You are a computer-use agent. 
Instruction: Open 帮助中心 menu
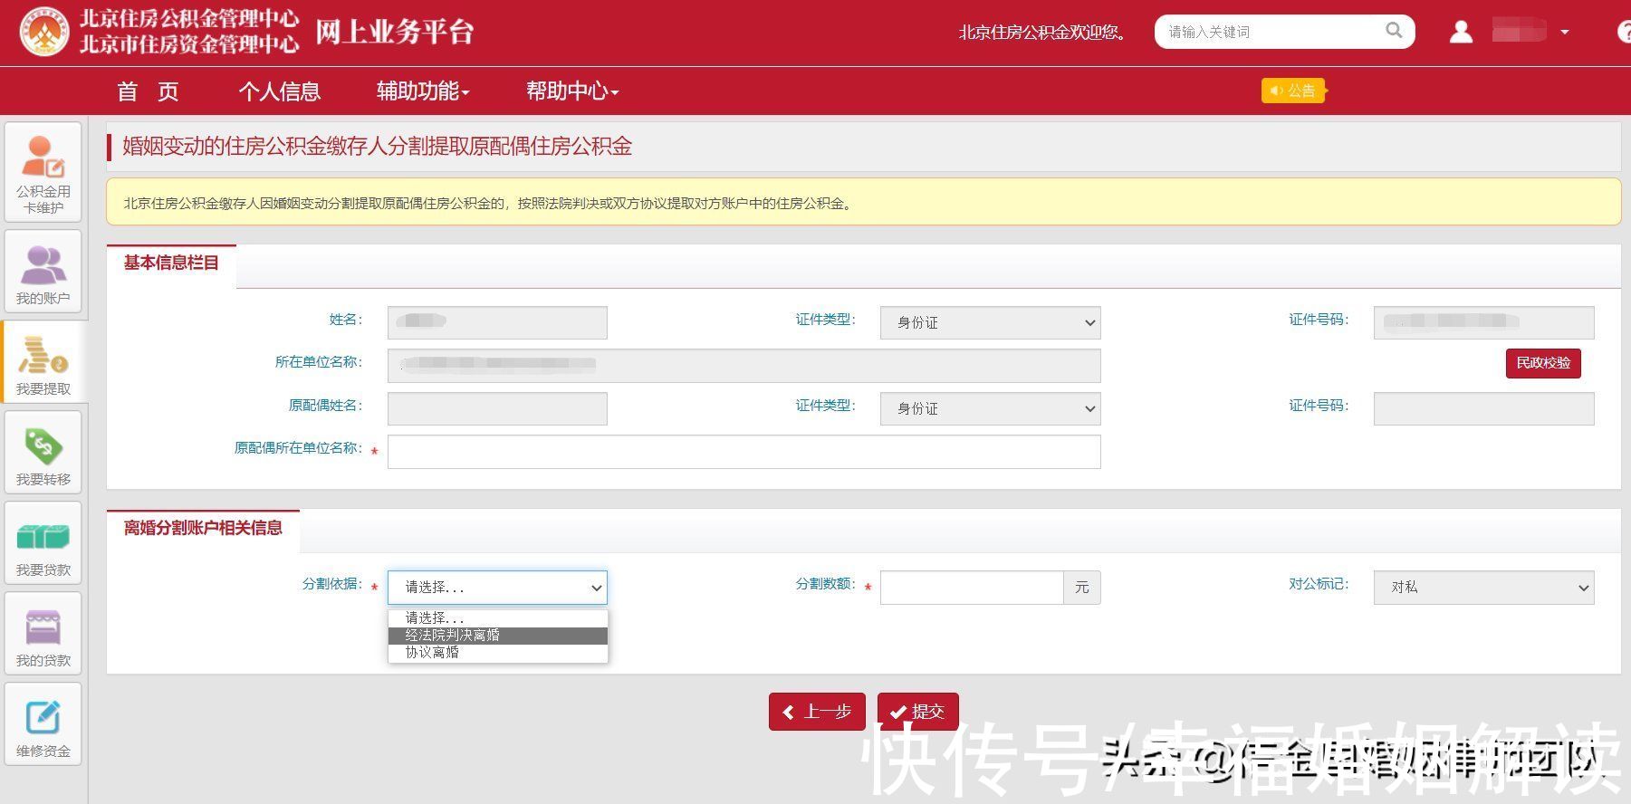[x=572, y=91]
